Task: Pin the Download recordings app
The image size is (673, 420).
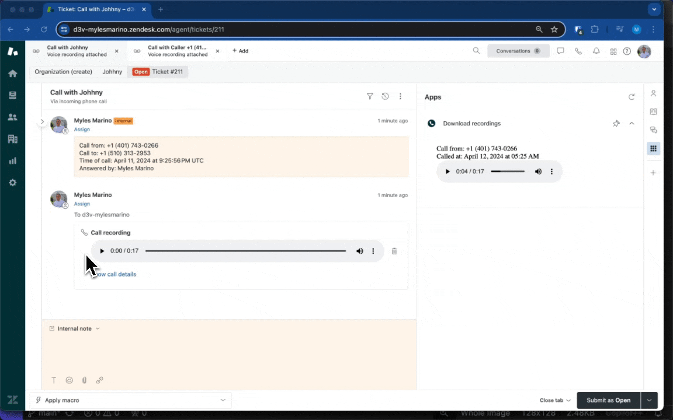Action: point(616,124)
